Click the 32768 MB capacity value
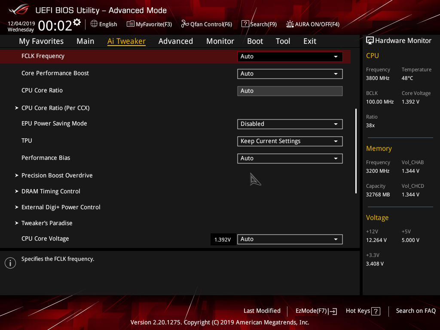The width and height of the screenshot is (440, 330). 378,195
